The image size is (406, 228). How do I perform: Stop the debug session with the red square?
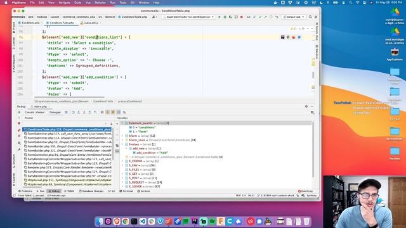coord(19,123)
